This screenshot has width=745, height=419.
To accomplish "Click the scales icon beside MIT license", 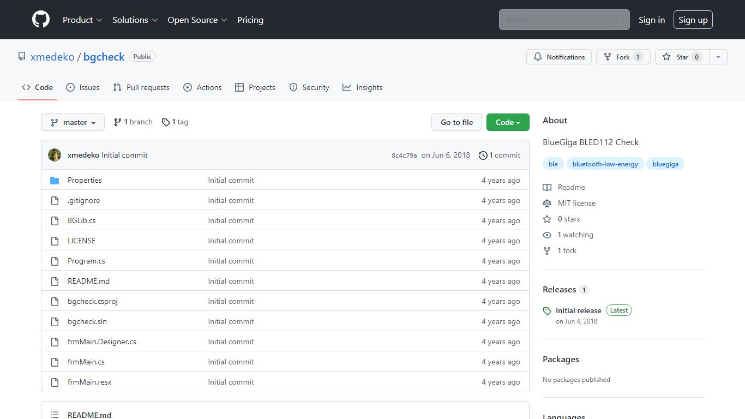I will (x=547, y=203).
